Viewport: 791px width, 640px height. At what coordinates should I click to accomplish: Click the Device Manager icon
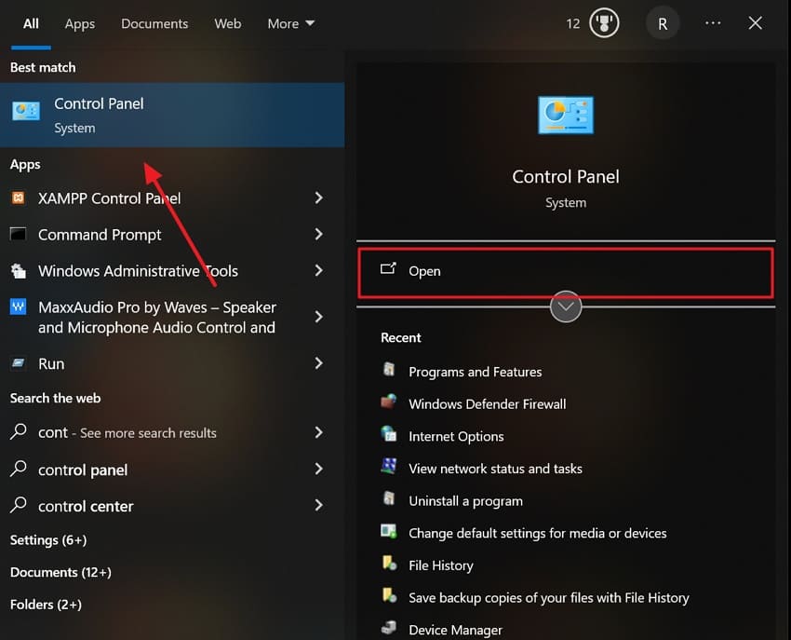388,628
